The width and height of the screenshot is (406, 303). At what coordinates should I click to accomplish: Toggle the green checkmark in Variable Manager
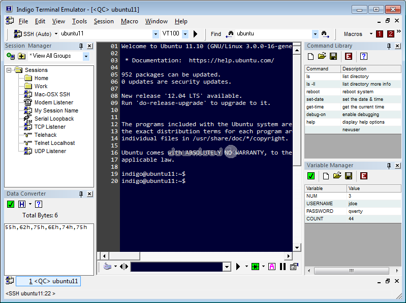click(x=310, y=176)
